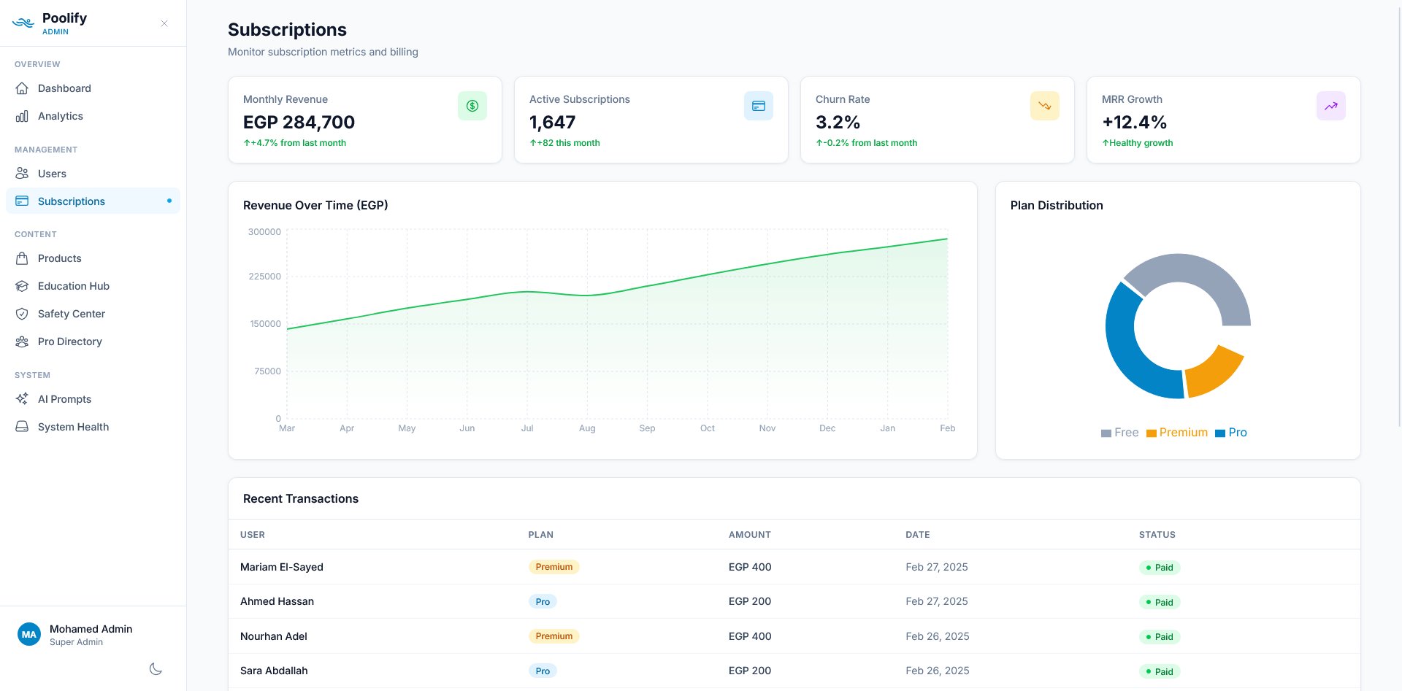Open the Safety Center link

pos(93,314)
